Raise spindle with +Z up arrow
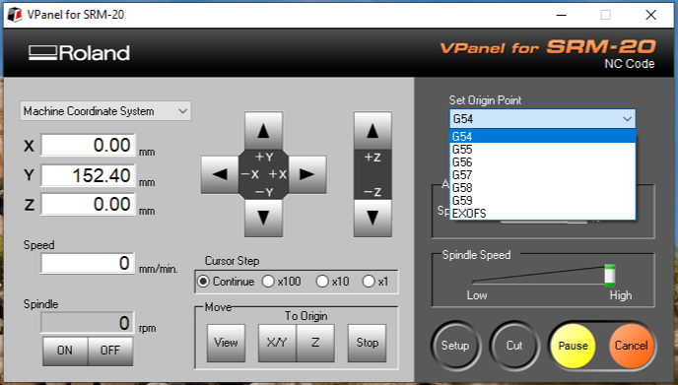The height and width of the screenshot is (385, 678). tap(373, 131)
